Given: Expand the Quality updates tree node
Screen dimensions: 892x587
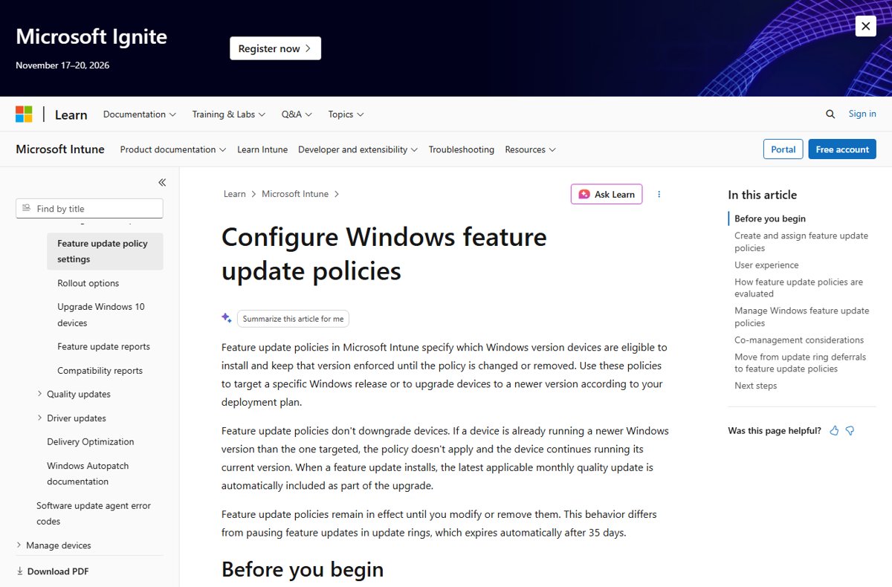Looking at the screenshot, I should [39, 394].
